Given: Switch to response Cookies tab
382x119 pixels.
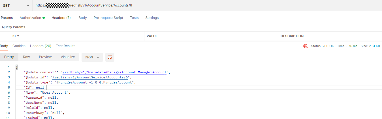Looking at the screenshot, I should coord(19,46).
